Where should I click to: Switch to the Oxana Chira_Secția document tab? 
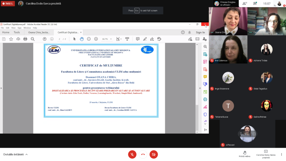click(x=39, y=32)
